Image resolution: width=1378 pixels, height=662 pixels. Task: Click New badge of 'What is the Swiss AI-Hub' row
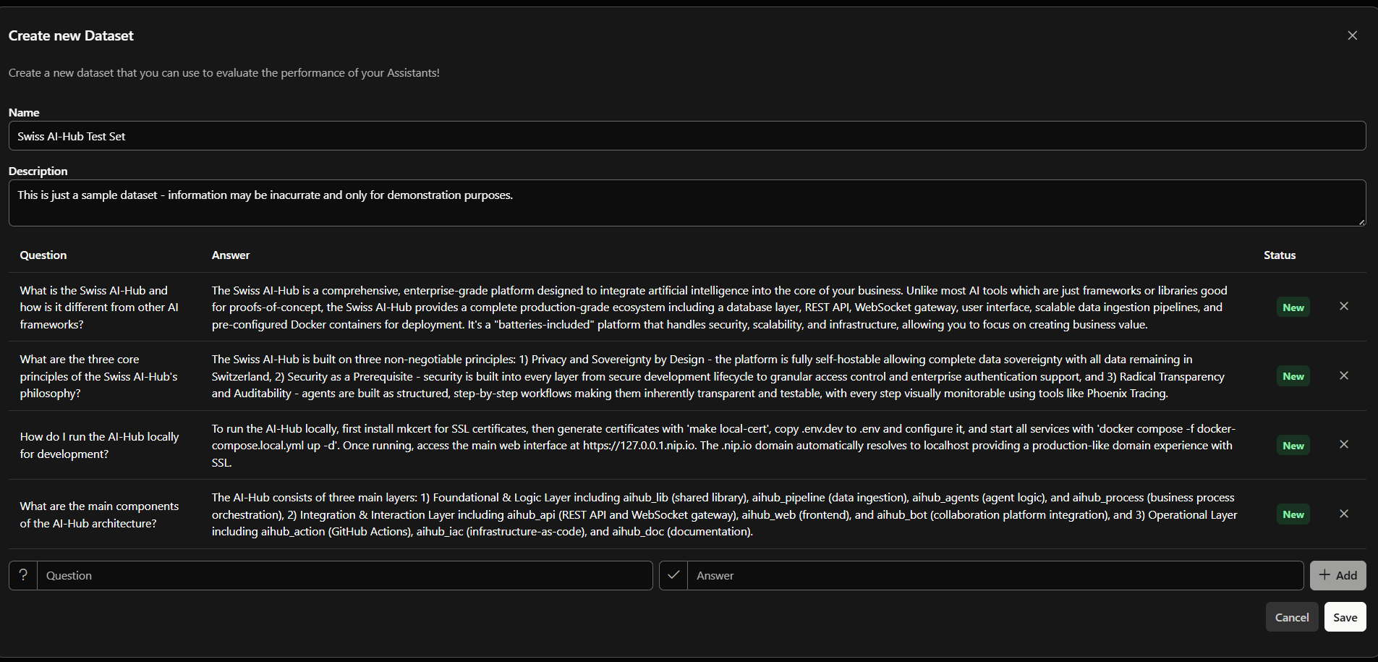[x=1293, y=307]
